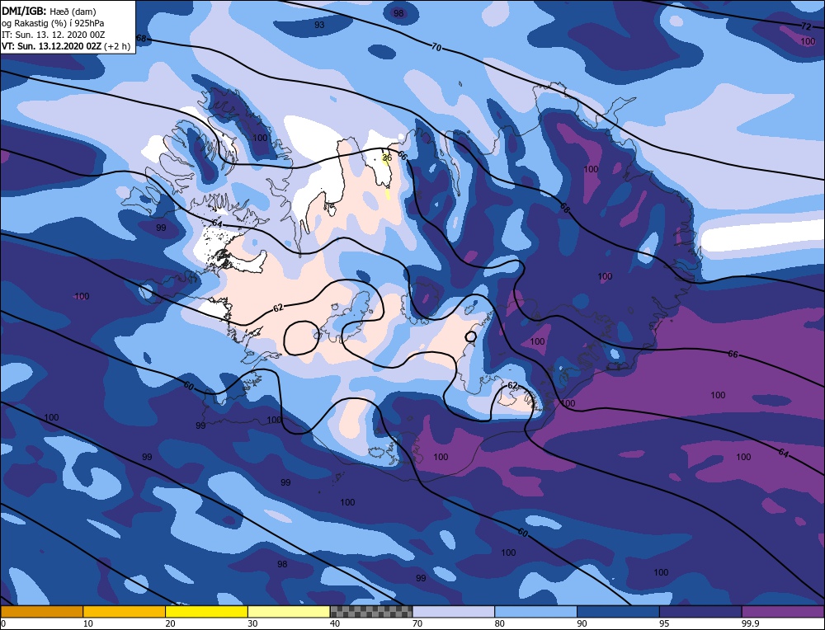This screenshot has width=825, height=630.
Task: Click the '99.9' legend scale value
Action: pos(749,623)
